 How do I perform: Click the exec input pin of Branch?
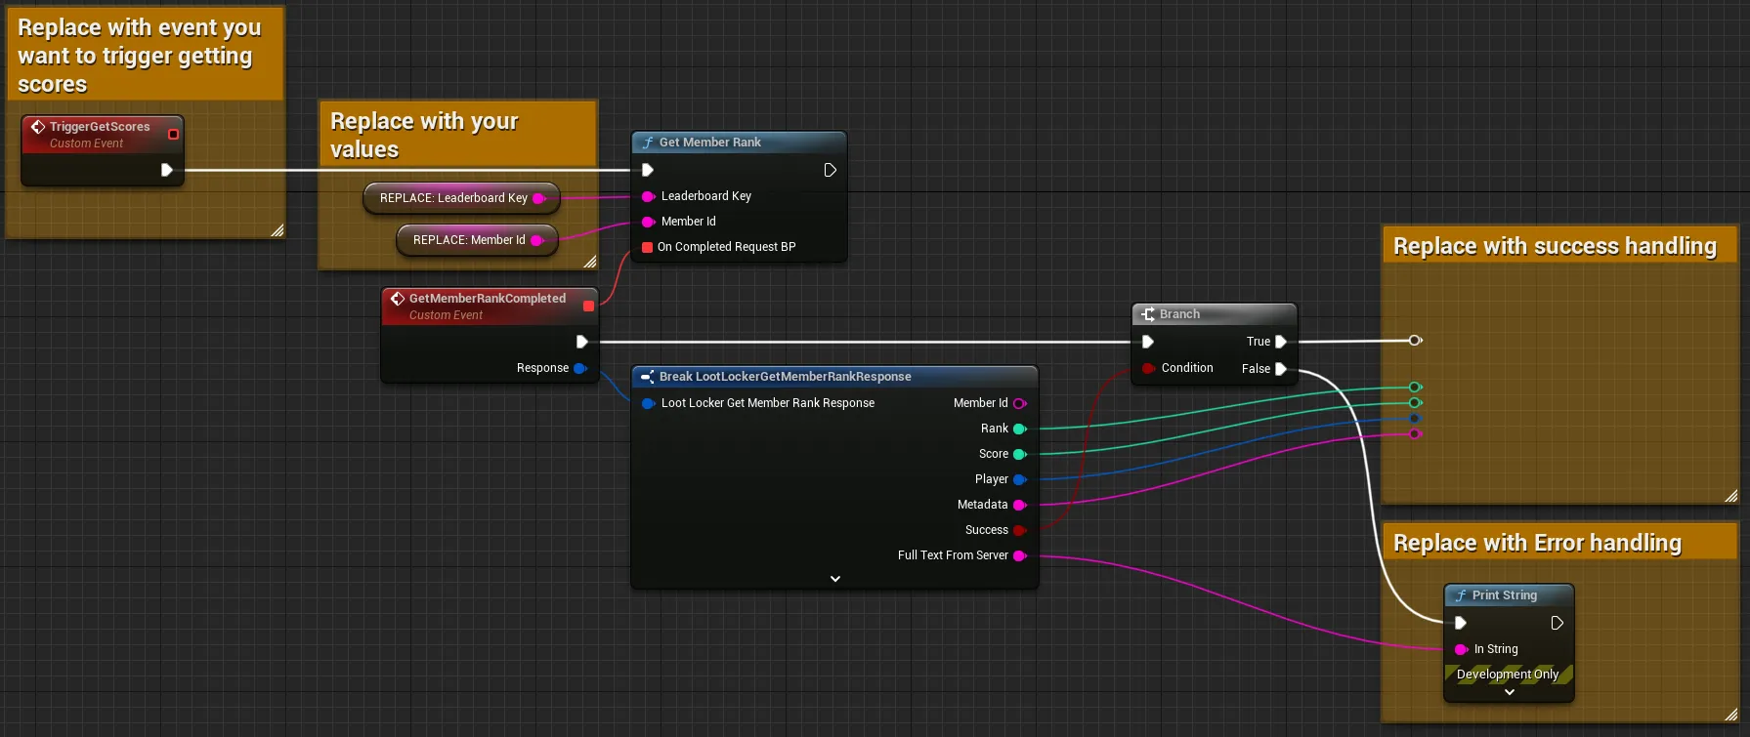[1148, 342]
